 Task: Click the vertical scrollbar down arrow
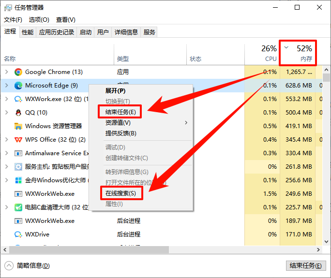326,242
